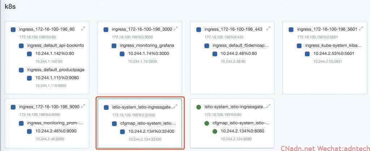The width and height of the screenshot is (370, 151).
Task: Click green circle beside 10.244.2.134%0:8080
Action: click(x=215, y=131)
